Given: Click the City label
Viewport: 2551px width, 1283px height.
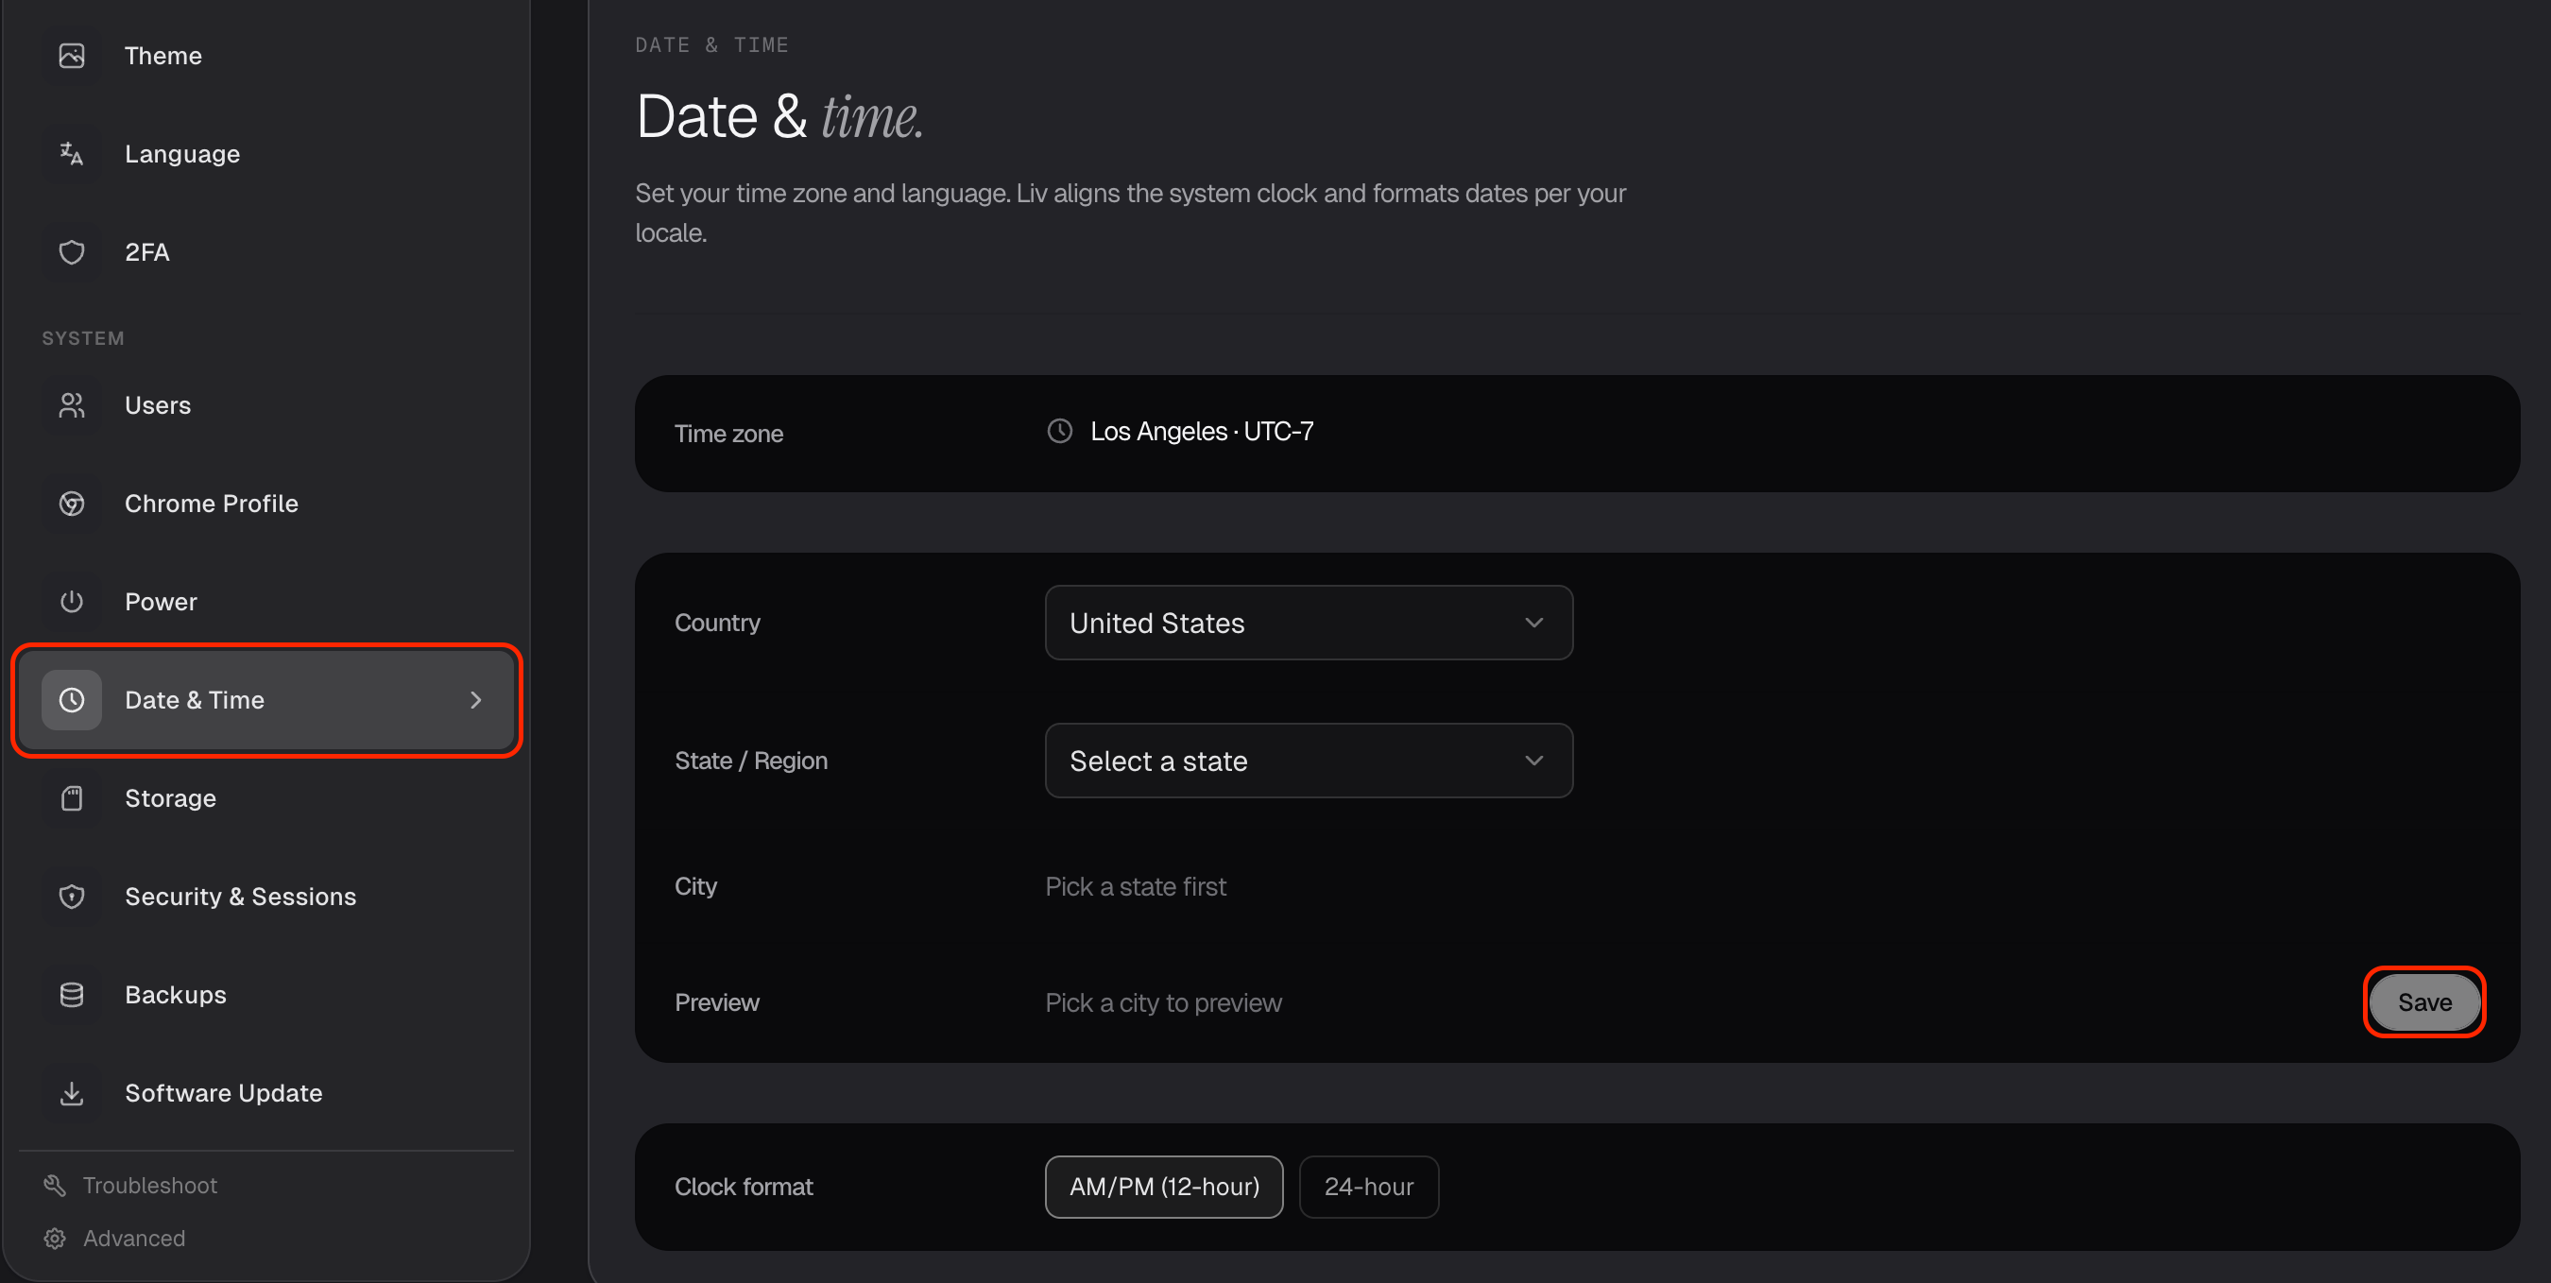Looking at the screenshot, I should [x=695, y=886].
